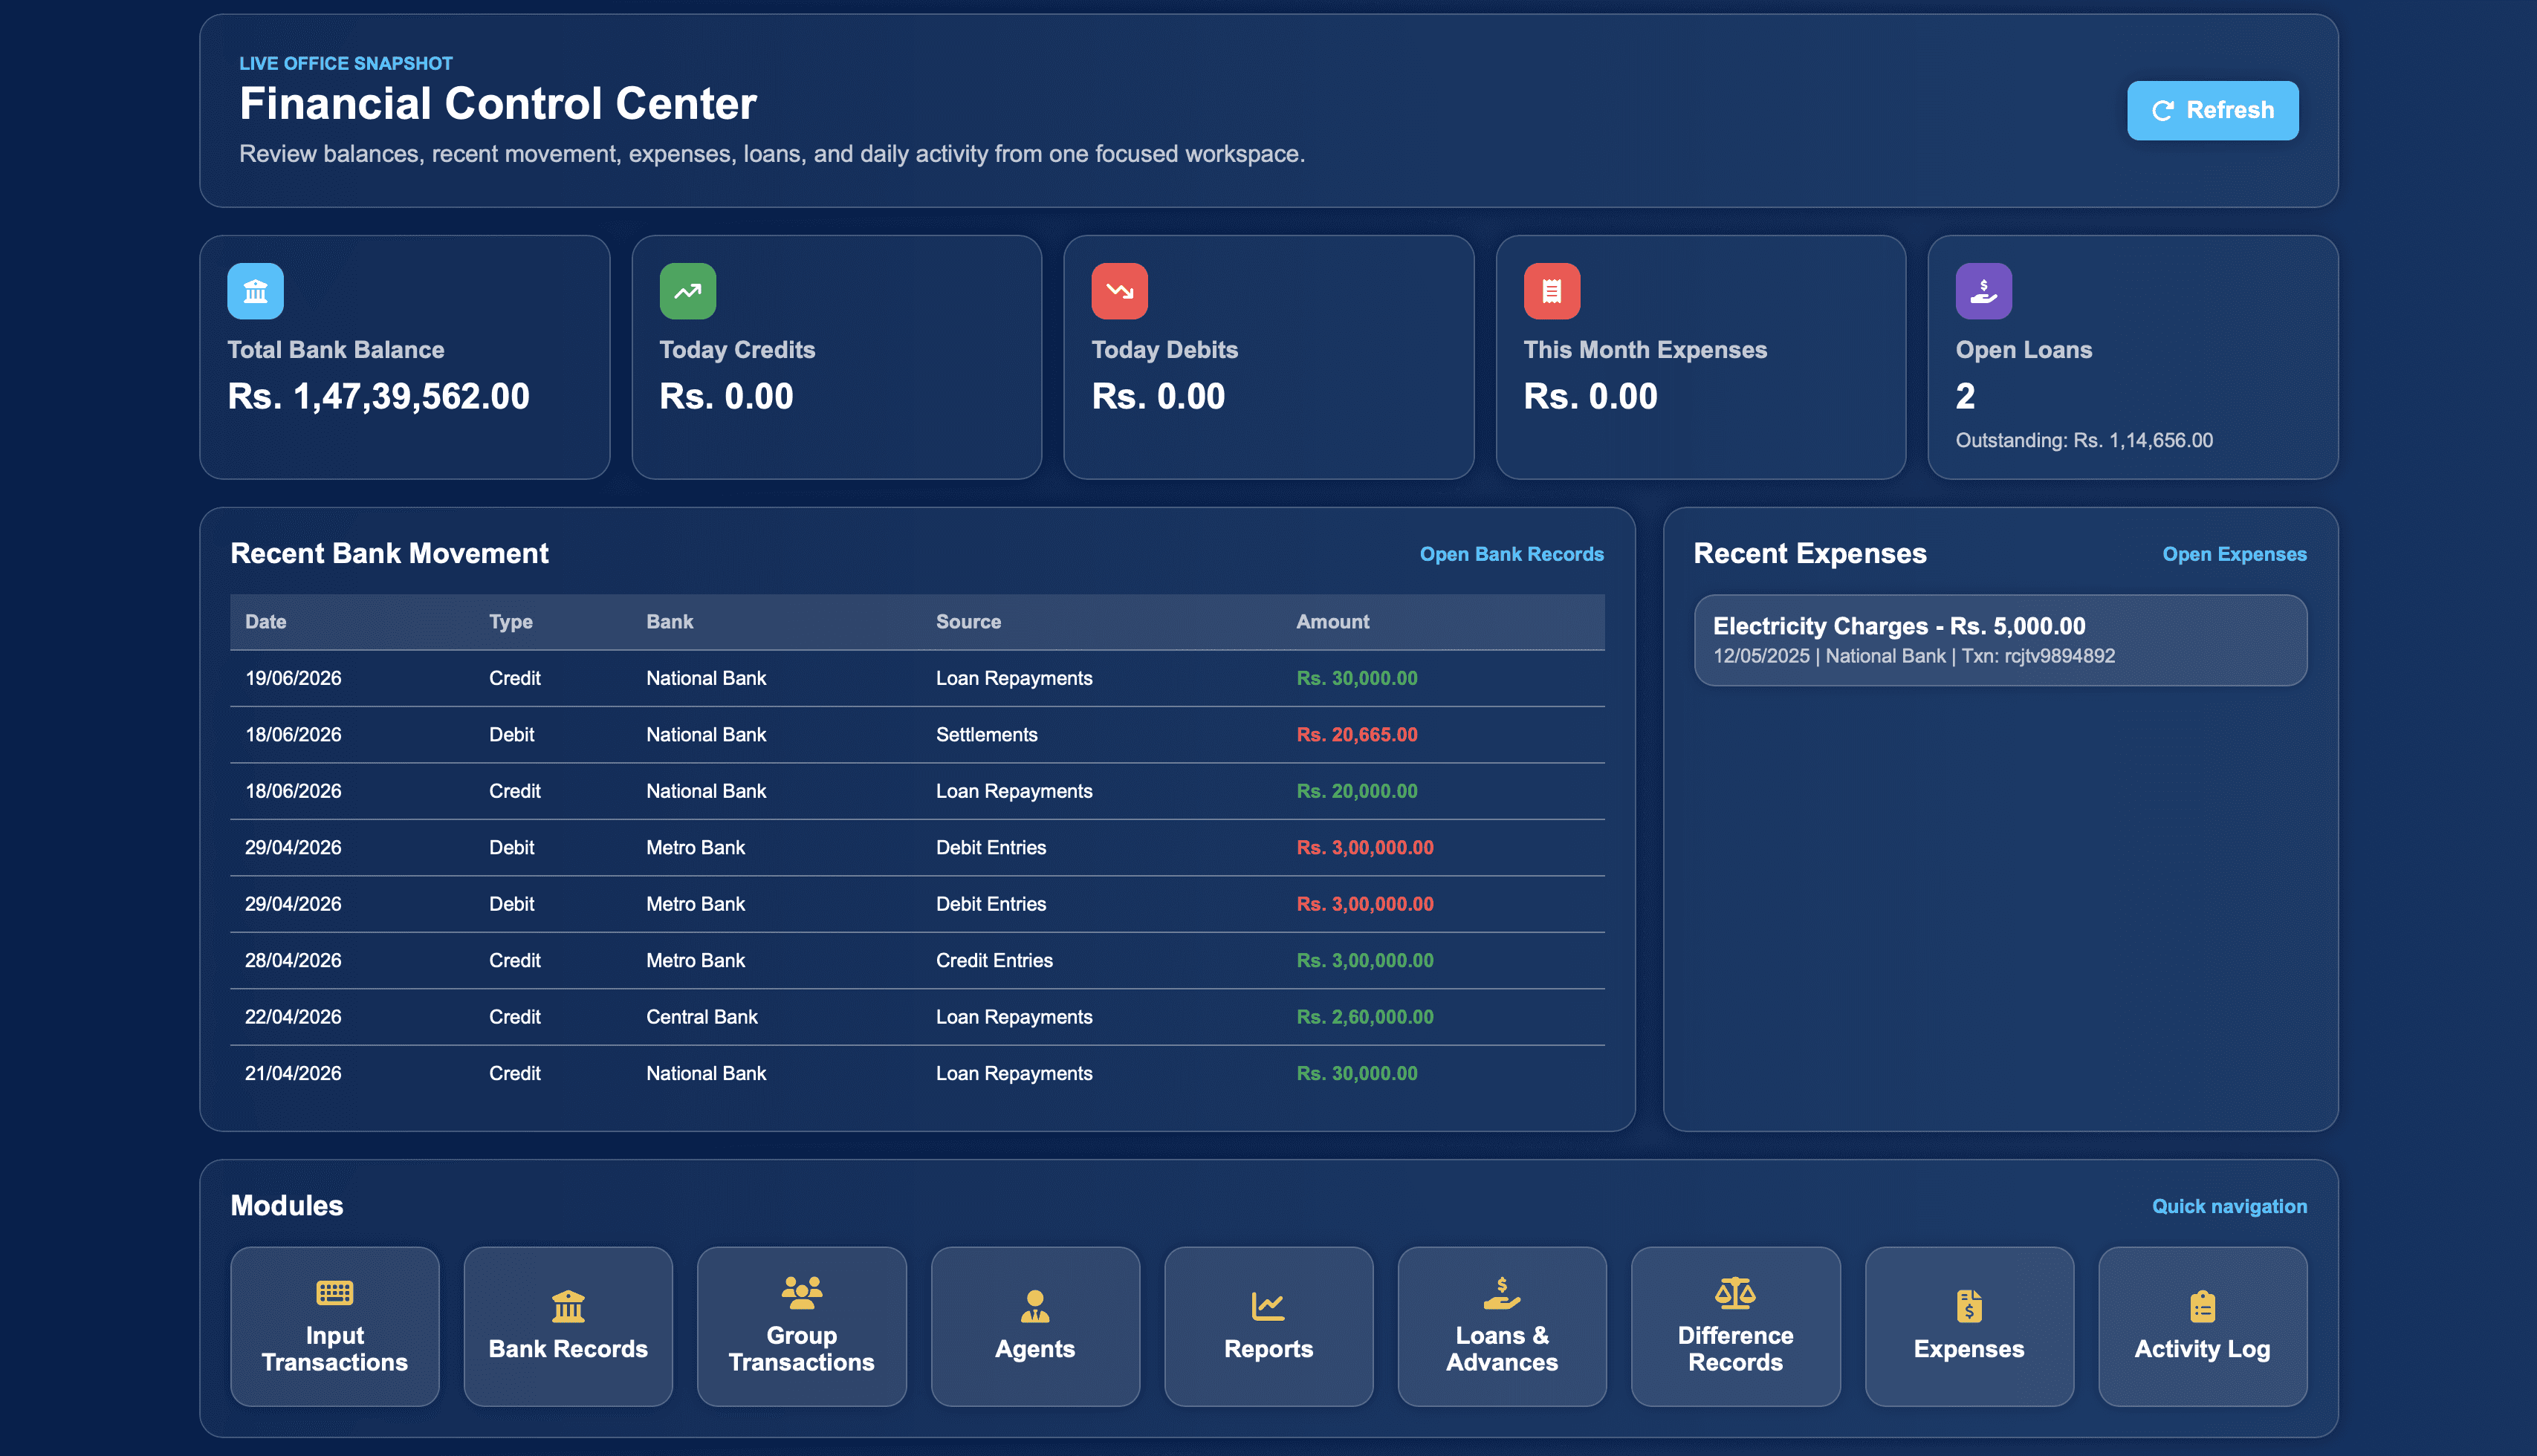Click the Source column header

pos(968,622)
